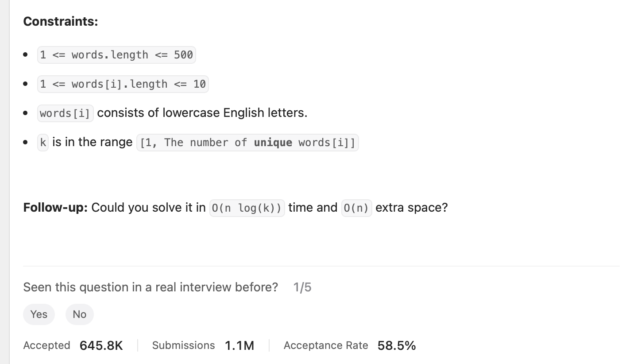The image size is (633, 364).
Task: Click the Acceptance Rate 58.5% value
Action: (x=396, y=346)
